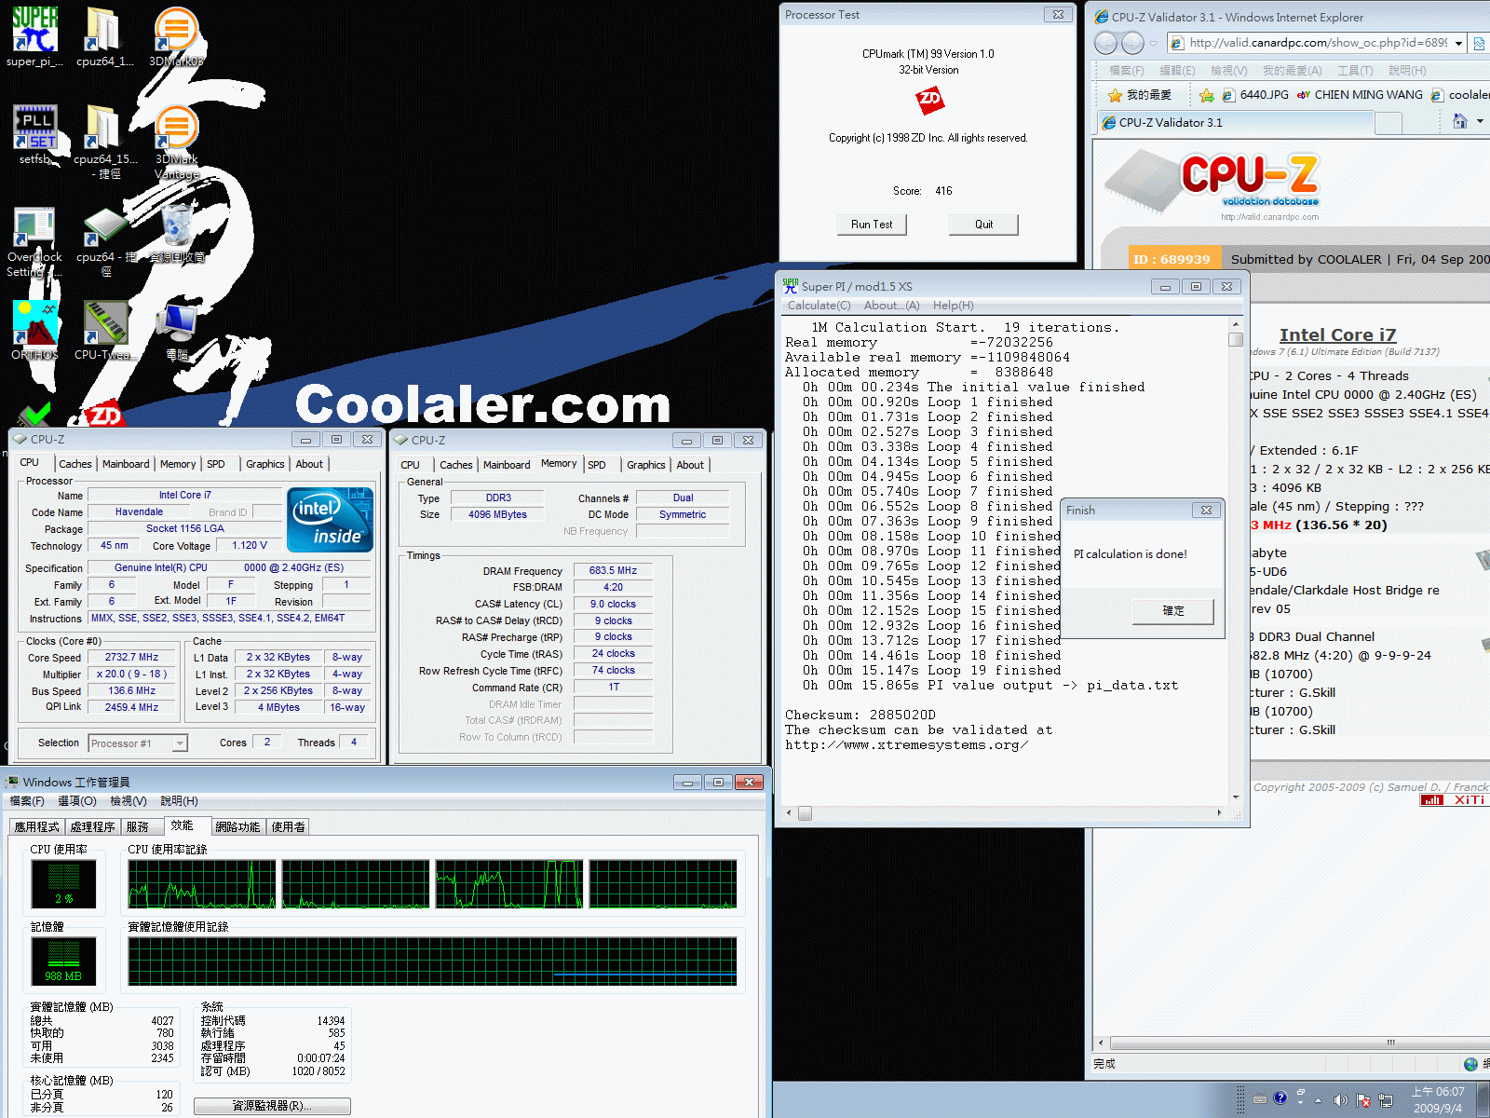Click the IE forward navigation button

click(1132, 43)
